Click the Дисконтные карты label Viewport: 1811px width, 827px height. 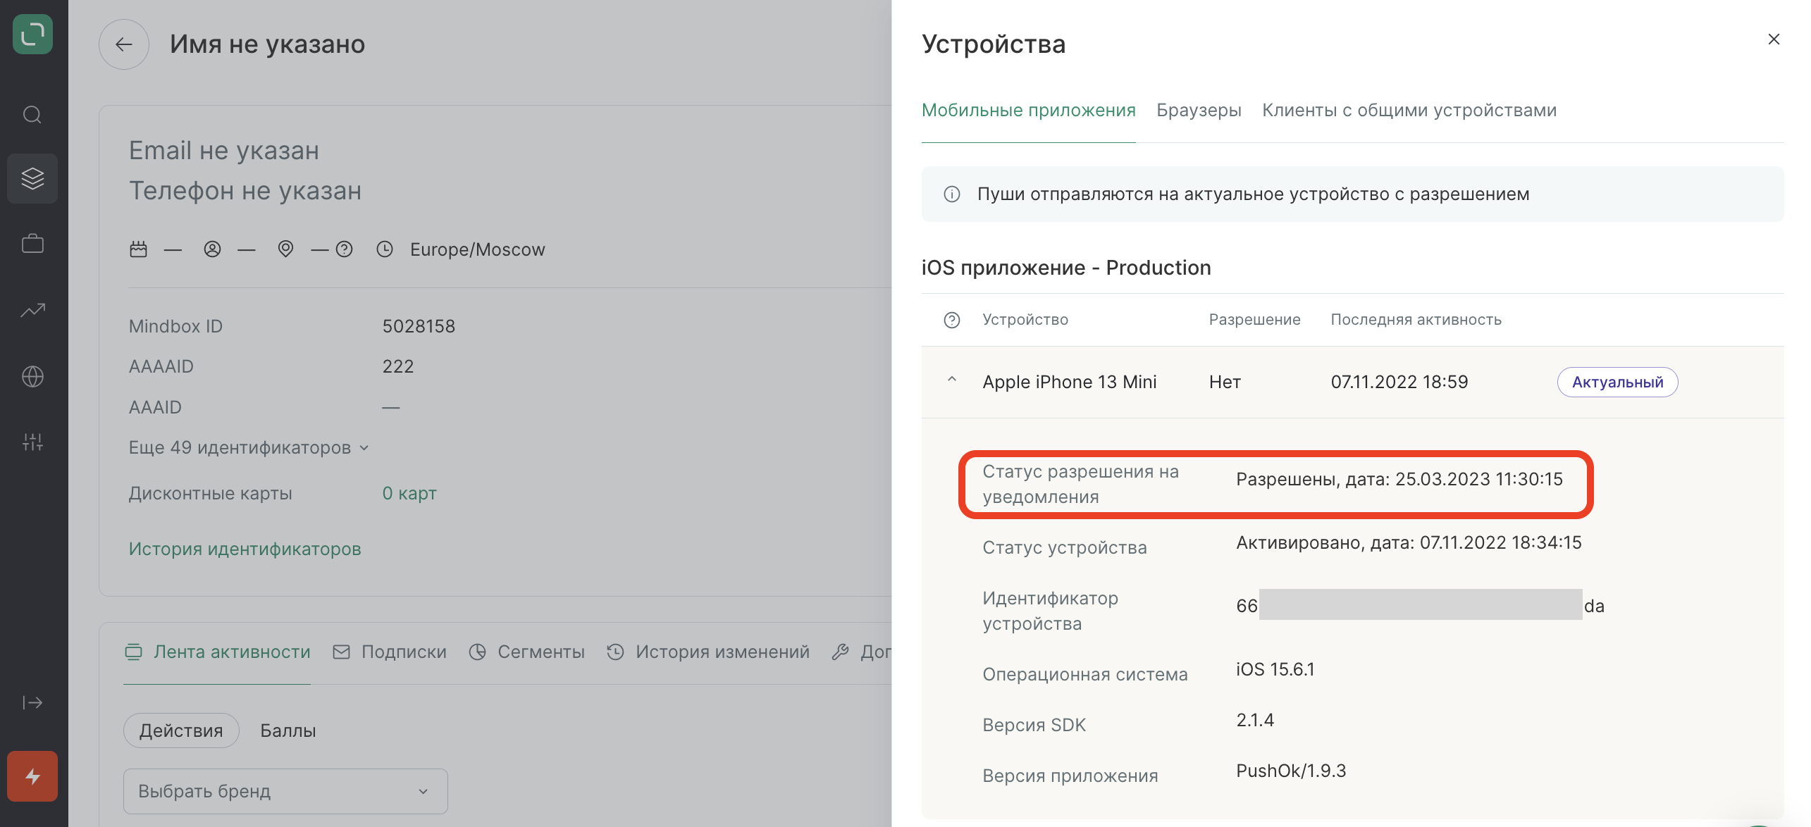(x=211, y=494)
